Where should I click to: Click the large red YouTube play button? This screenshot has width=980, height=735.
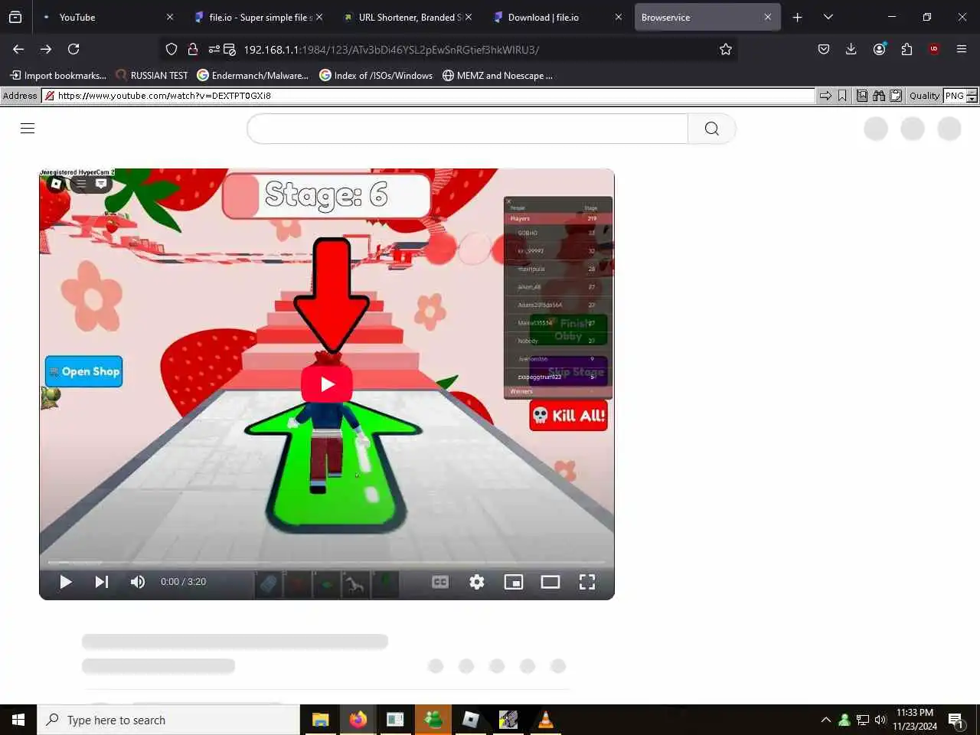click(327, 384)
